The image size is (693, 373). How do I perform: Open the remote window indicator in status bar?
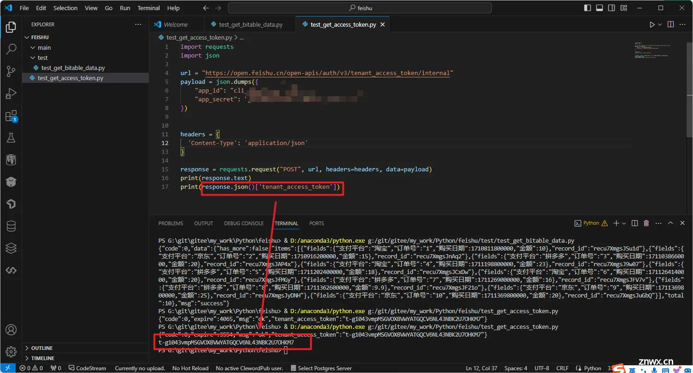(7, 368)
